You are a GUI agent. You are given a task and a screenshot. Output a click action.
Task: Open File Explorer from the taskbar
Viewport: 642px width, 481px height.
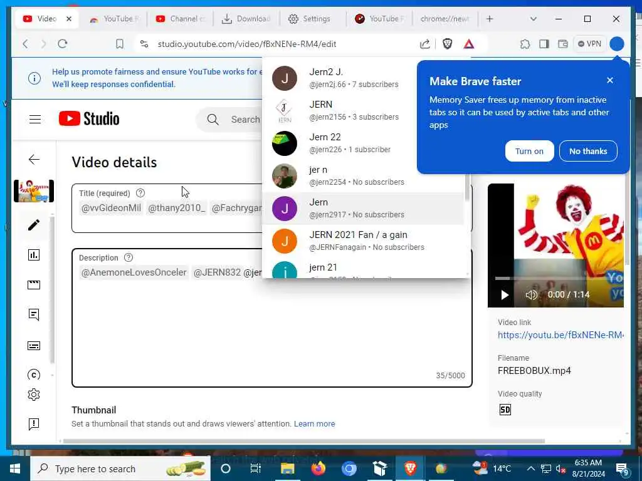287,468
